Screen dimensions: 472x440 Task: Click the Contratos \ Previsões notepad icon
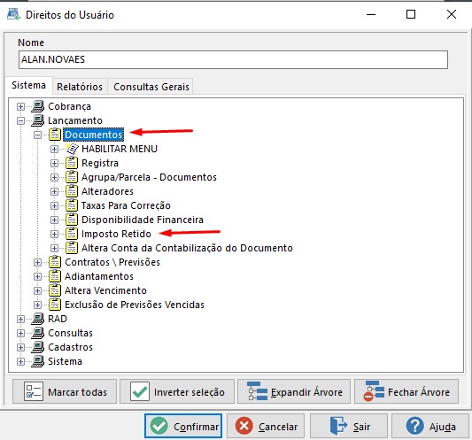pyautogui.click(x=55, y=262)
